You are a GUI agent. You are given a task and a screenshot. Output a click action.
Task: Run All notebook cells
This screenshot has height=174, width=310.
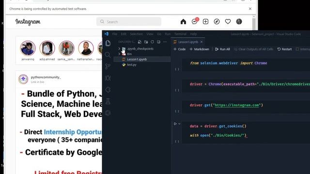tap(222, 49)
